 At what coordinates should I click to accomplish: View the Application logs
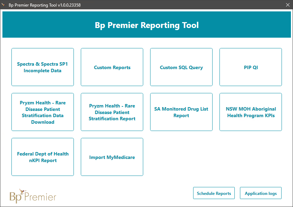click(x=261, y=193)
